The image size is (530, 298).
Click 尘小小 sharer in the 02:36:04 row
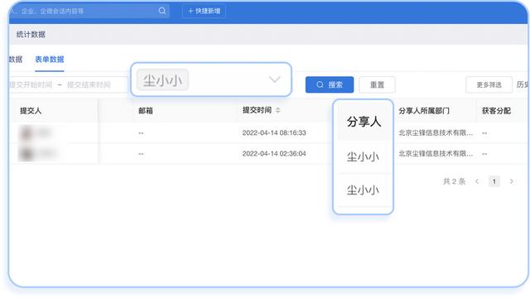(x=363, y=190)
